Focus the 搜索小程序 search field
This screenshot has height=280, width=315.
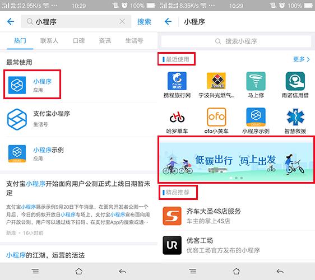(x=236, y=41)
